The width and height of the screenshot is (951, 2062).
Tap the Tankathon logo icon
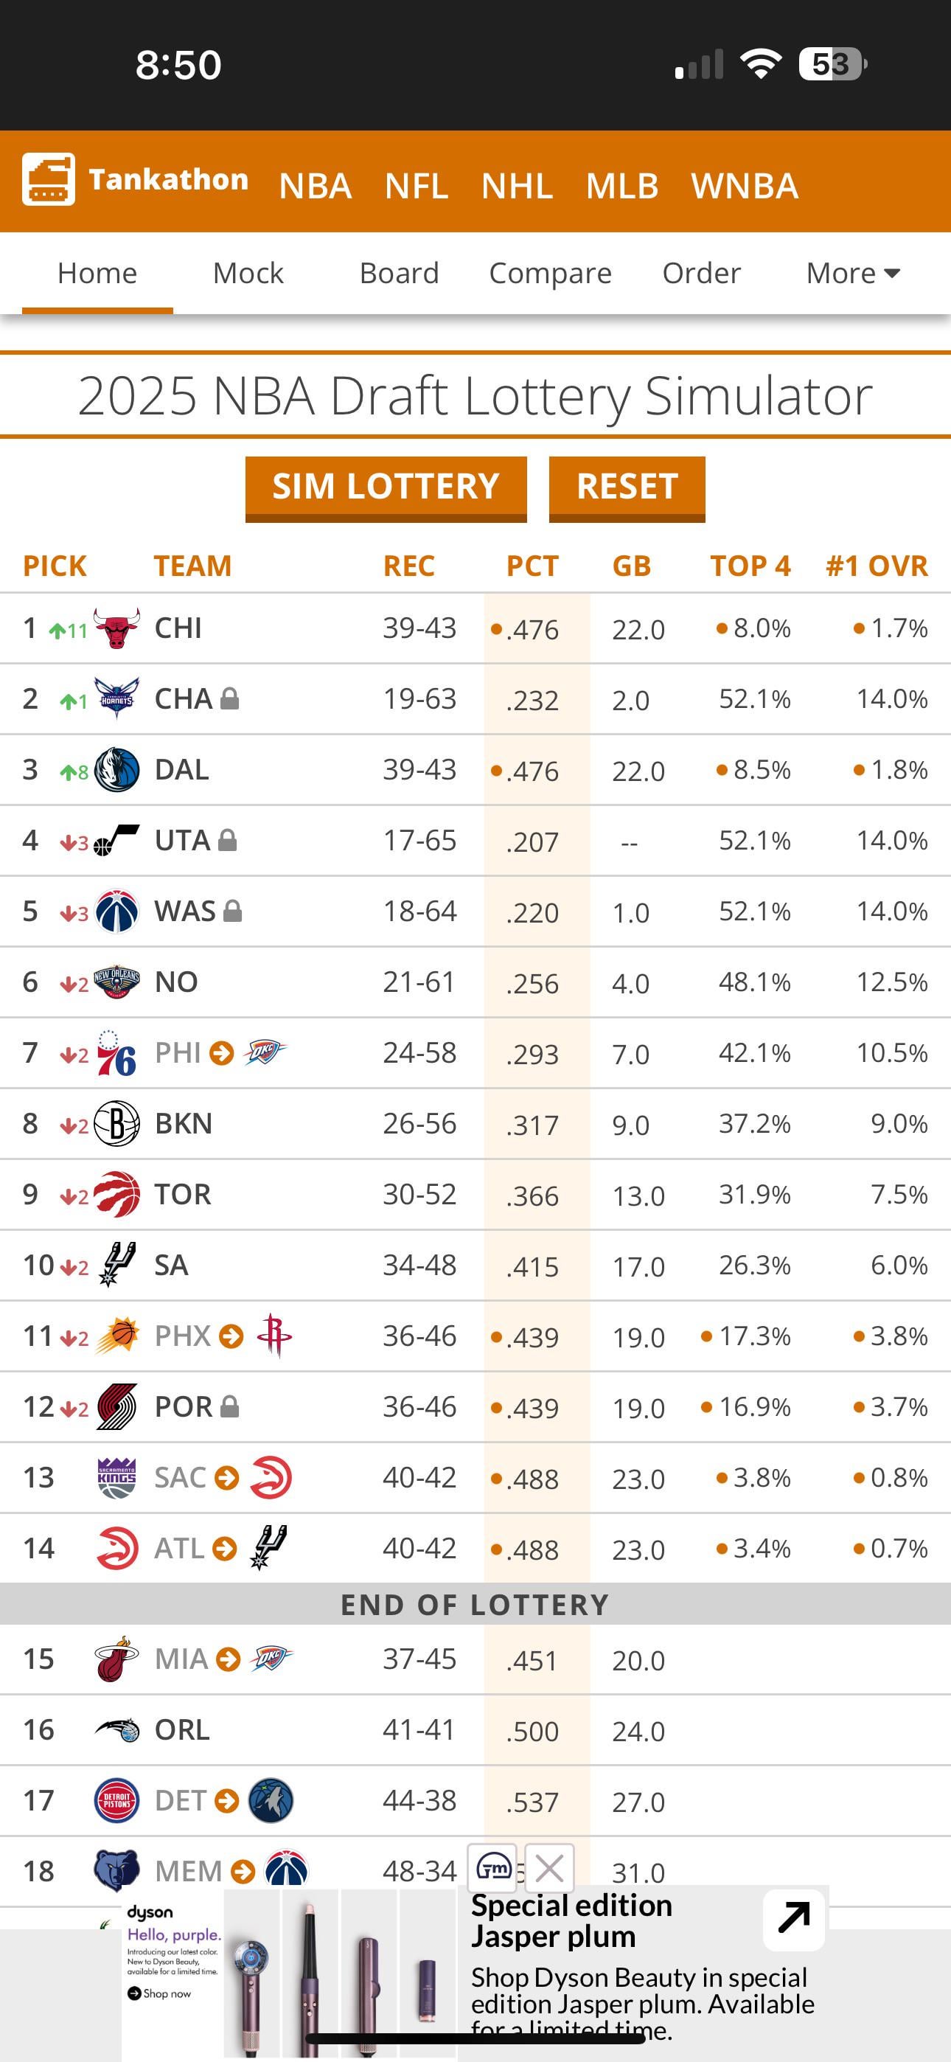coord(49,179)
